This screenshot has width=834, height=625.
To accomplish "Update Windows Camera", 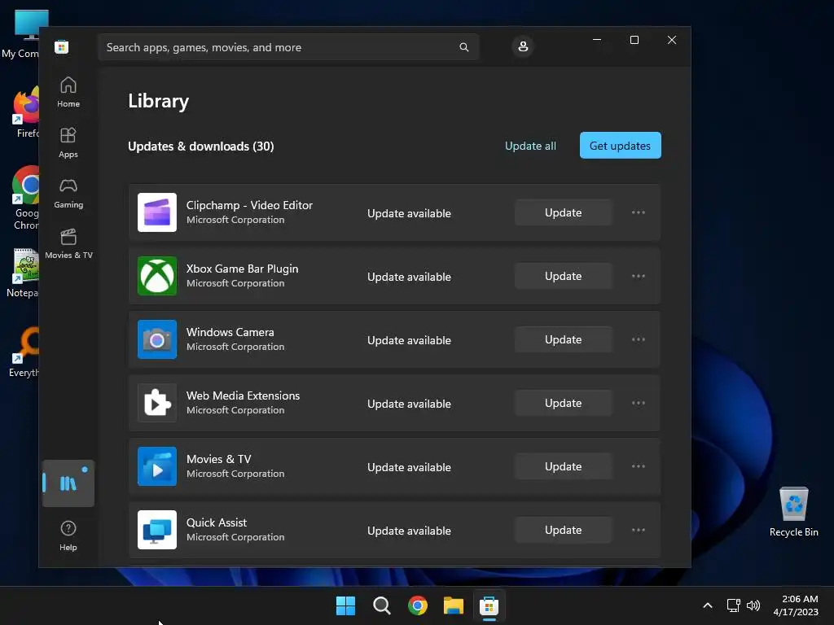I will [x=564, y=339].
